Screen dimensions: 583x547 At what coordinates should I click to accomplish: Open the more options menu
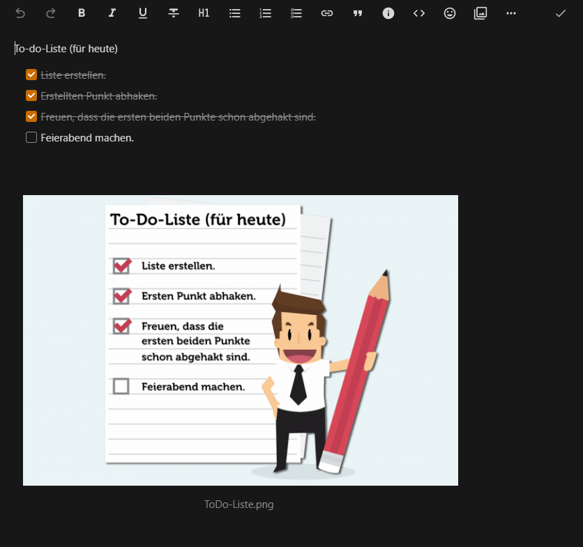[511, 13]
